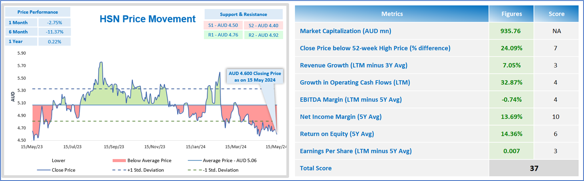Select the Market Capitalization figure 935.76
Image resolution: width=584 pixels, height=181 pixels.
(512, 31)
